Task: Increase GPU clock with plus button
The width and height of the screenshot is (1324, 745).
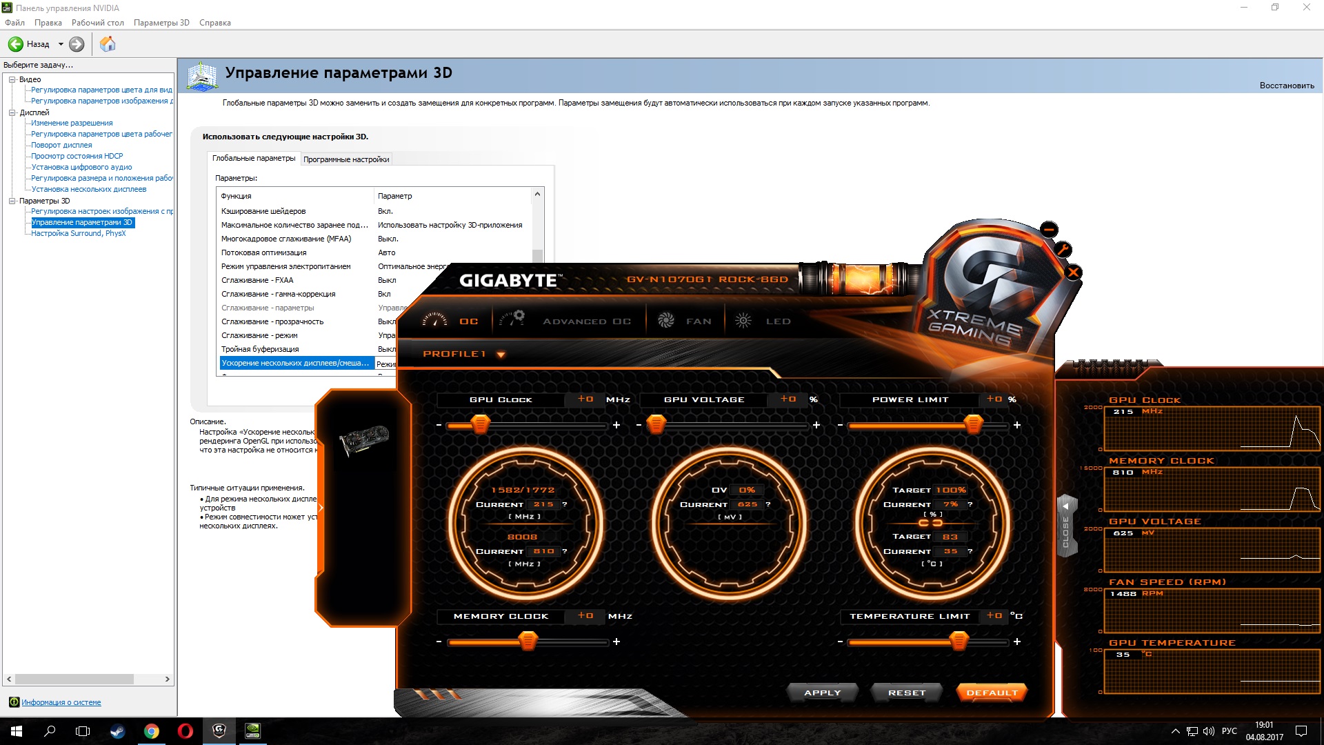Action: tap(616, 425)
